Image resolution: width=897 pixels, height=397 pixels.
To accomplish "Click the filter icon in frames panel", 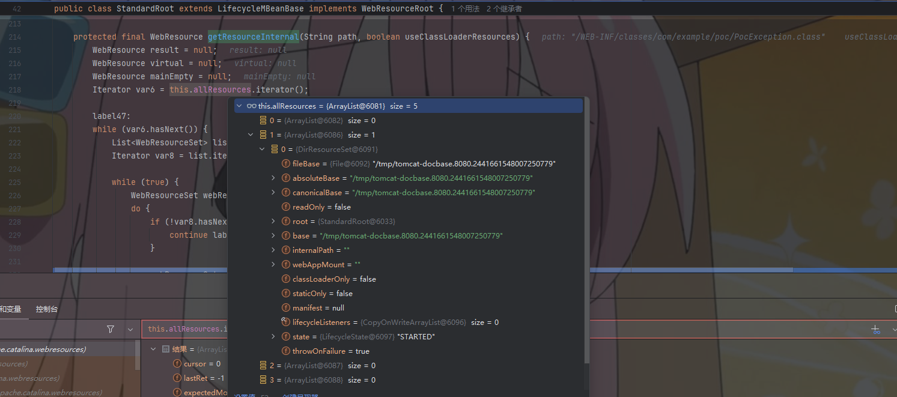I will tap(111, 329).
